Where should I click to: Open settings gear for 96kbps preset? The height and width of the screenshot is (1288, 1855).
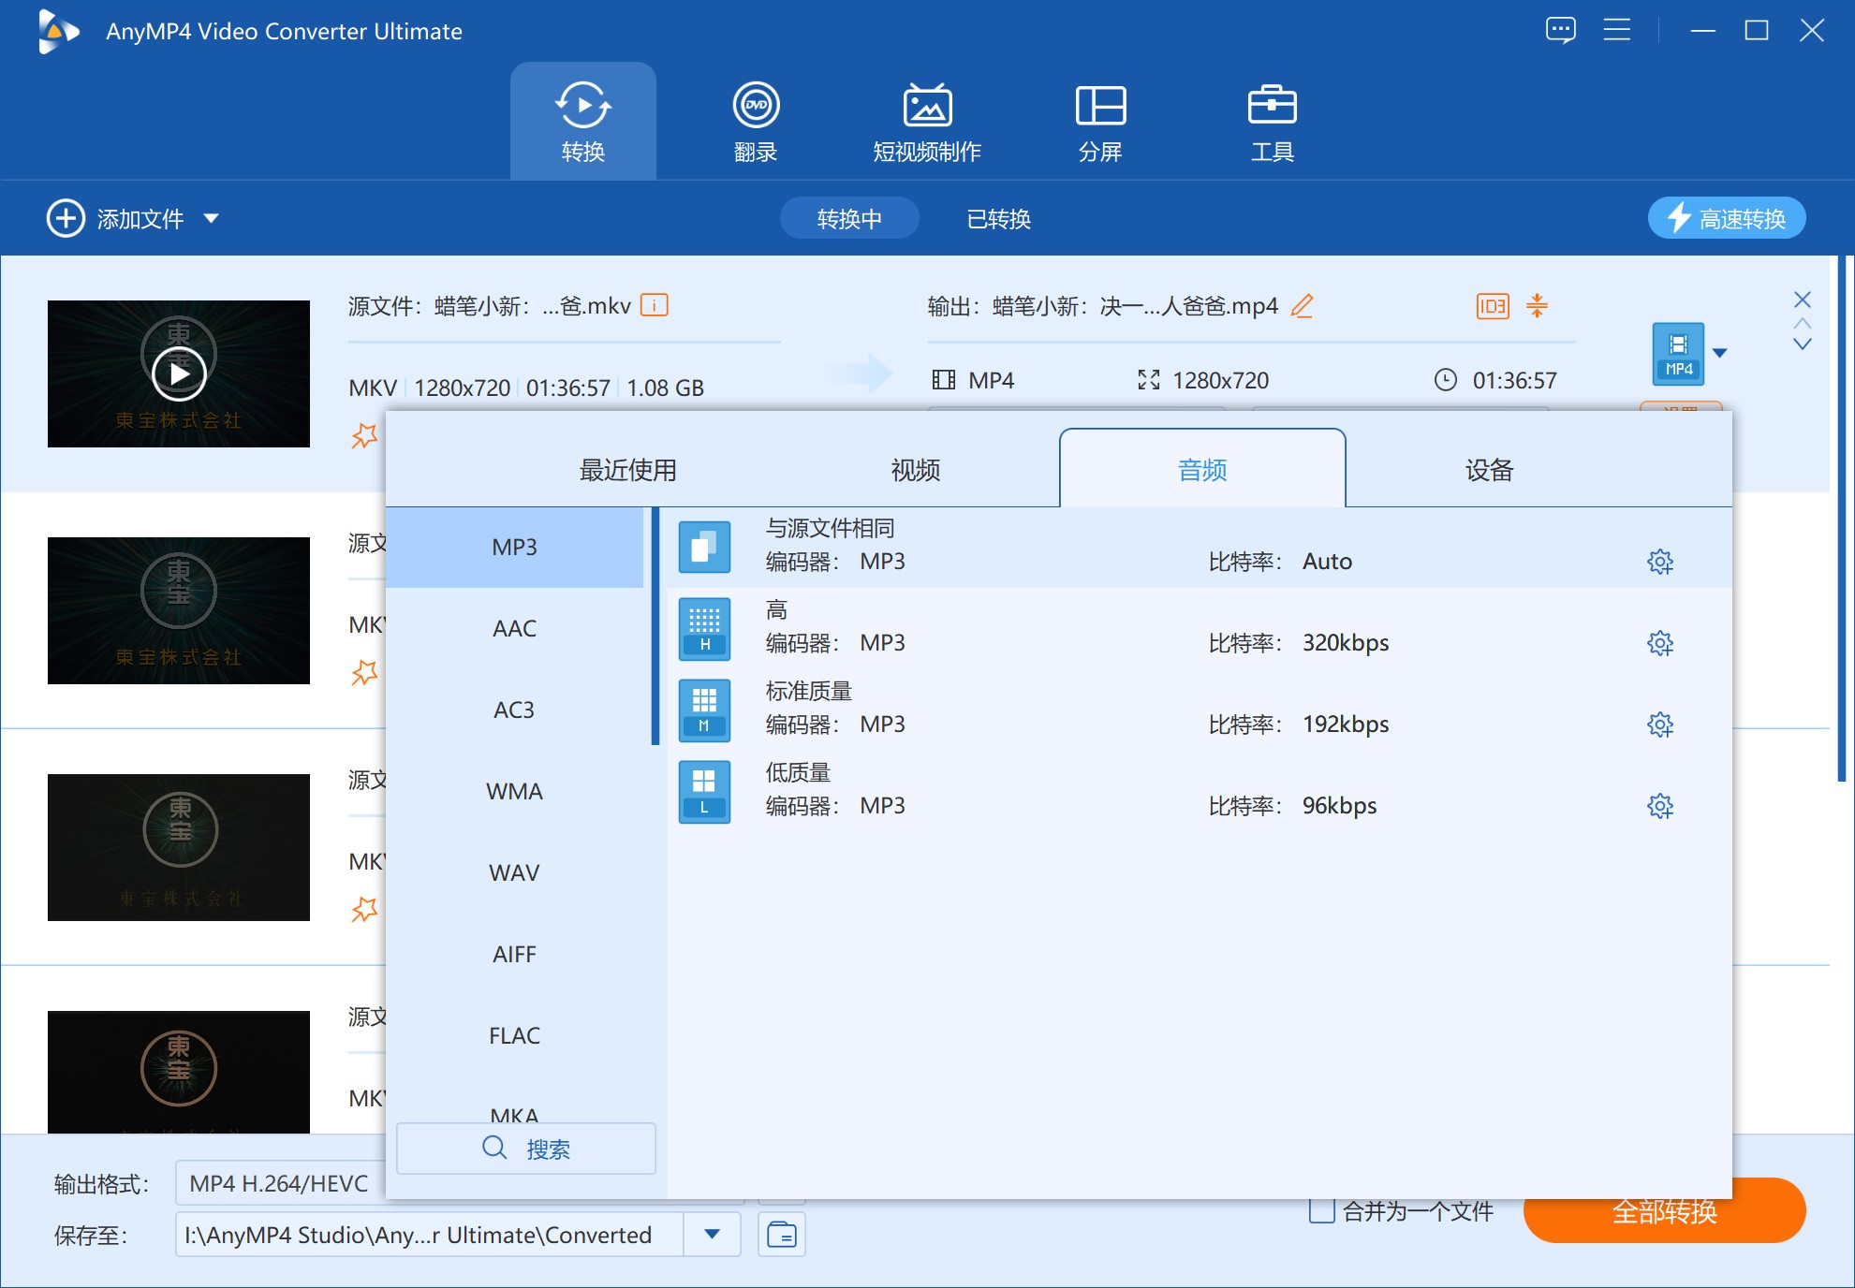pos(1659,806)
